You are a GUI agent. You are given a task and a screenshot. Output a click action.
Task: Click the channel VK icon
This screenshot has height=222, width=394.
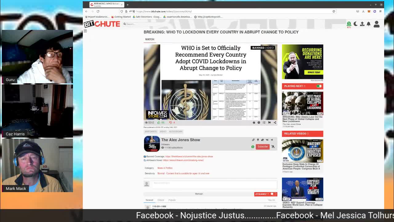[x=267, y=140]
